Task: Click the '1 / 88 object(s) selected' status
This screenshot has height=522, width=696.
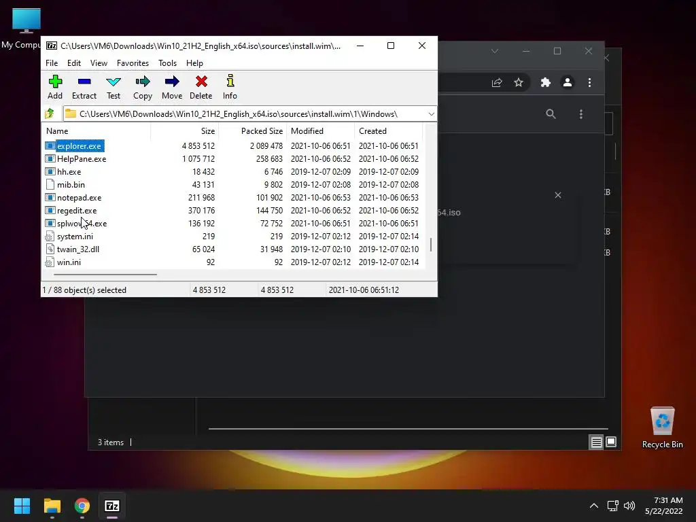Action: pos(84,290)
